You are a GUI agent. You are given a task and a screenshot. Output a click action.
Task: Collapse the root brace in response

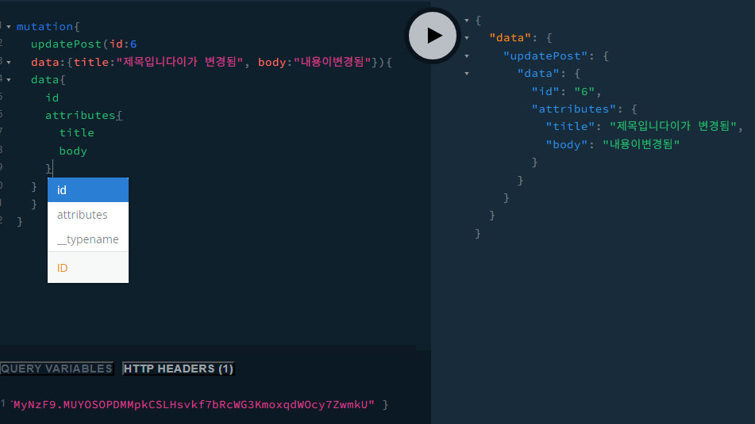467,20
